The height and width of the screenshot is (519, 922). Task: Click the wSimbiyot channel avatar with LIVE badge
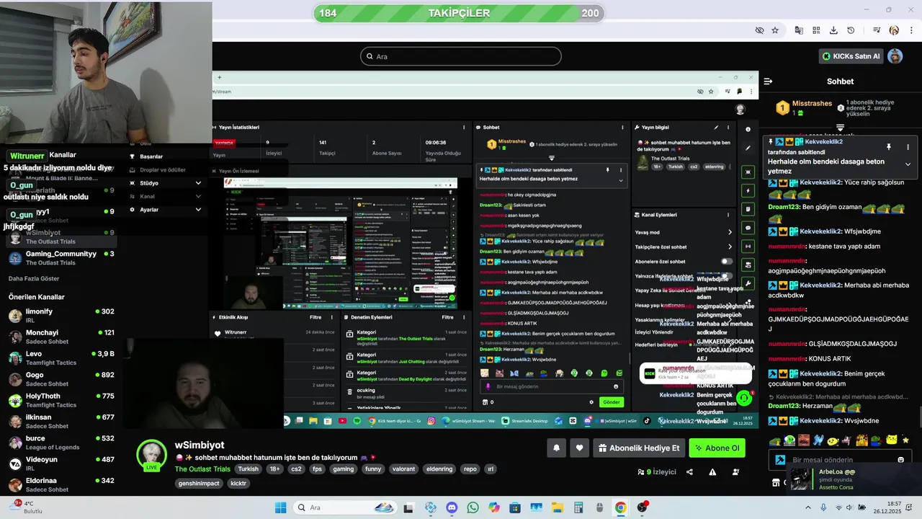[152, 455]
